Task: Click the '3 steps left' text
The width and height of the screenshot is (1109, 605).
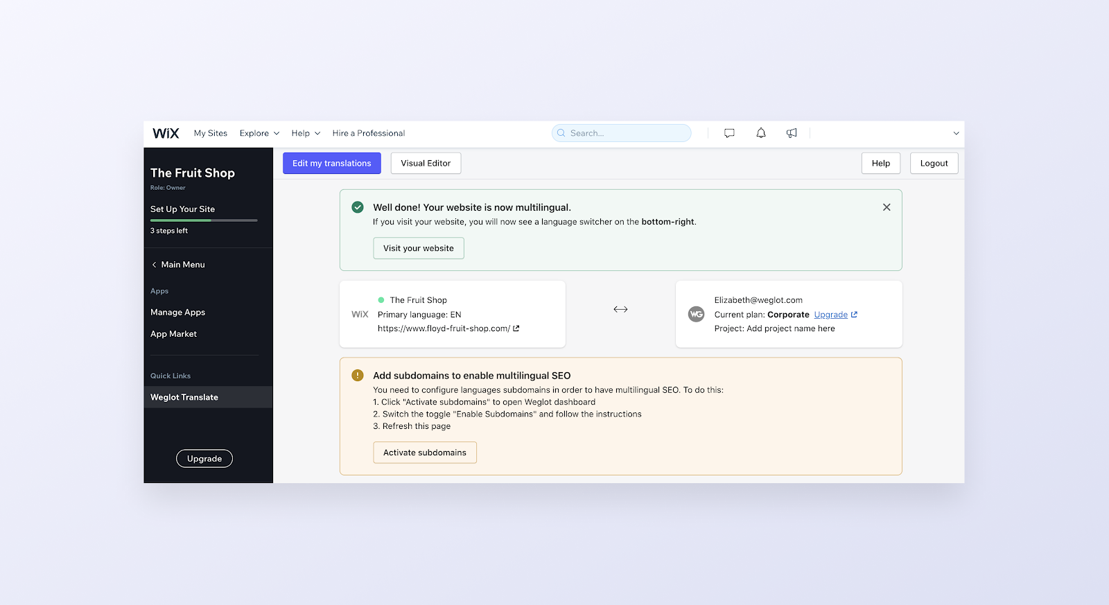Action: (x=169, y=231)
